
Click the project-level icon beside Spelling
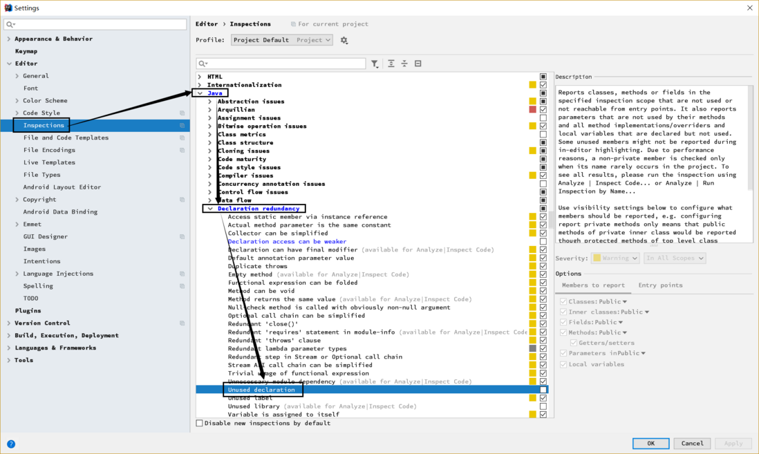tap(182, 286)
